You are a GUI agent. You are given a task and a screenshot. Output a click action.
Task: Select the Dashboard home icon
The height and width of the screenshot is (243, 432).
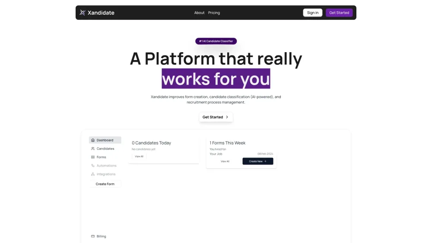tap(93, 140)
